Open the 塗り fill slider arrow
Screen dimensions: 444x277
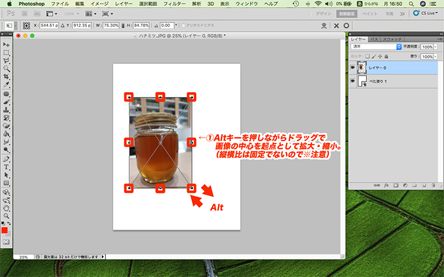436,57
